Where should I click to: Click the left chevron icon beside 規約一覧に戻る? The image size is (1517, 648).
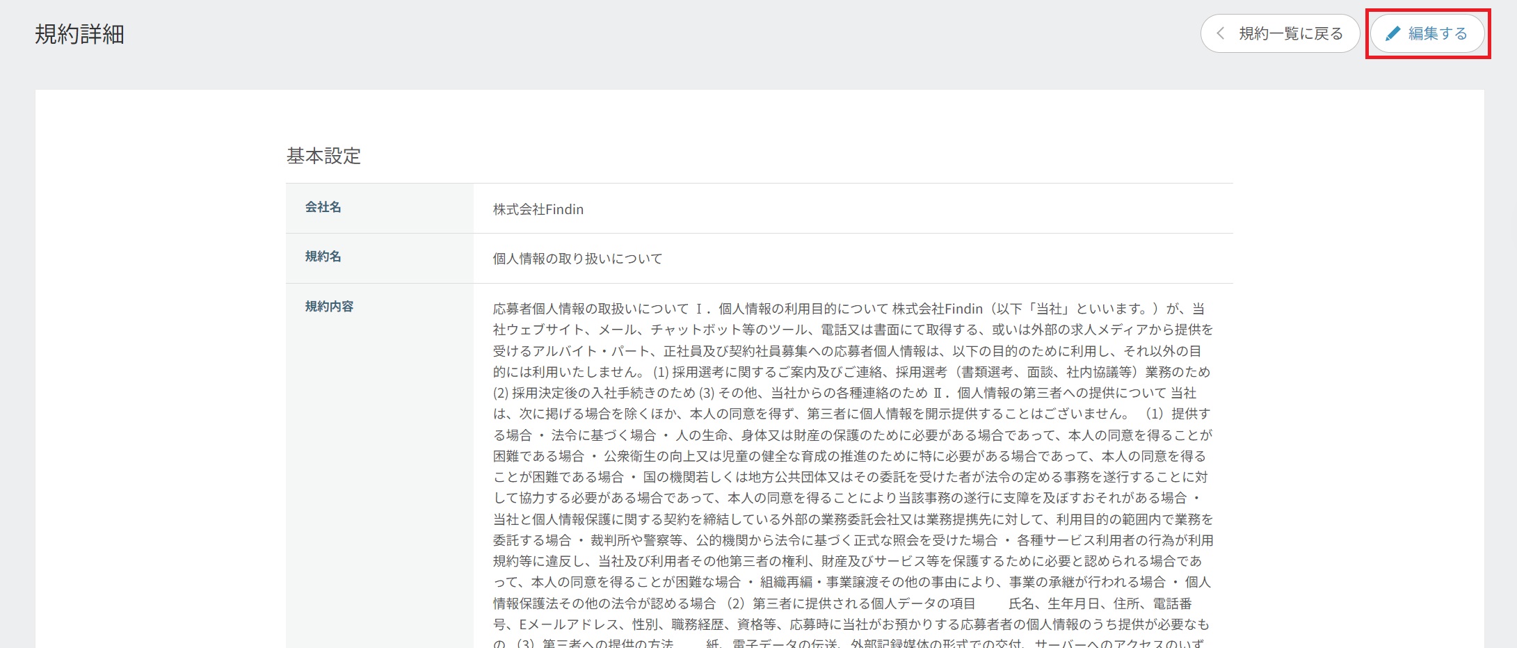[1221, 33]
